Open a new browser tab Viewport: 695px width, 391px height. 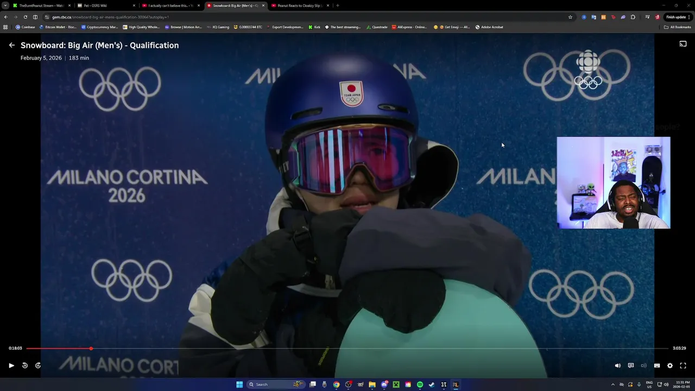(x=338, y=5)
